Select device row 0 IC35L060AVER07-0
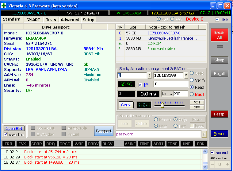Image resolution: width=233 pixels, height=171 pixels. point(161,33)
